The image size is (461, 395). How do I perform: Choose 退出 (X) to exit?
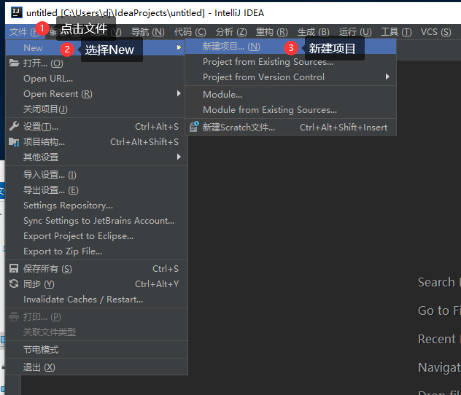click(96, 367)
